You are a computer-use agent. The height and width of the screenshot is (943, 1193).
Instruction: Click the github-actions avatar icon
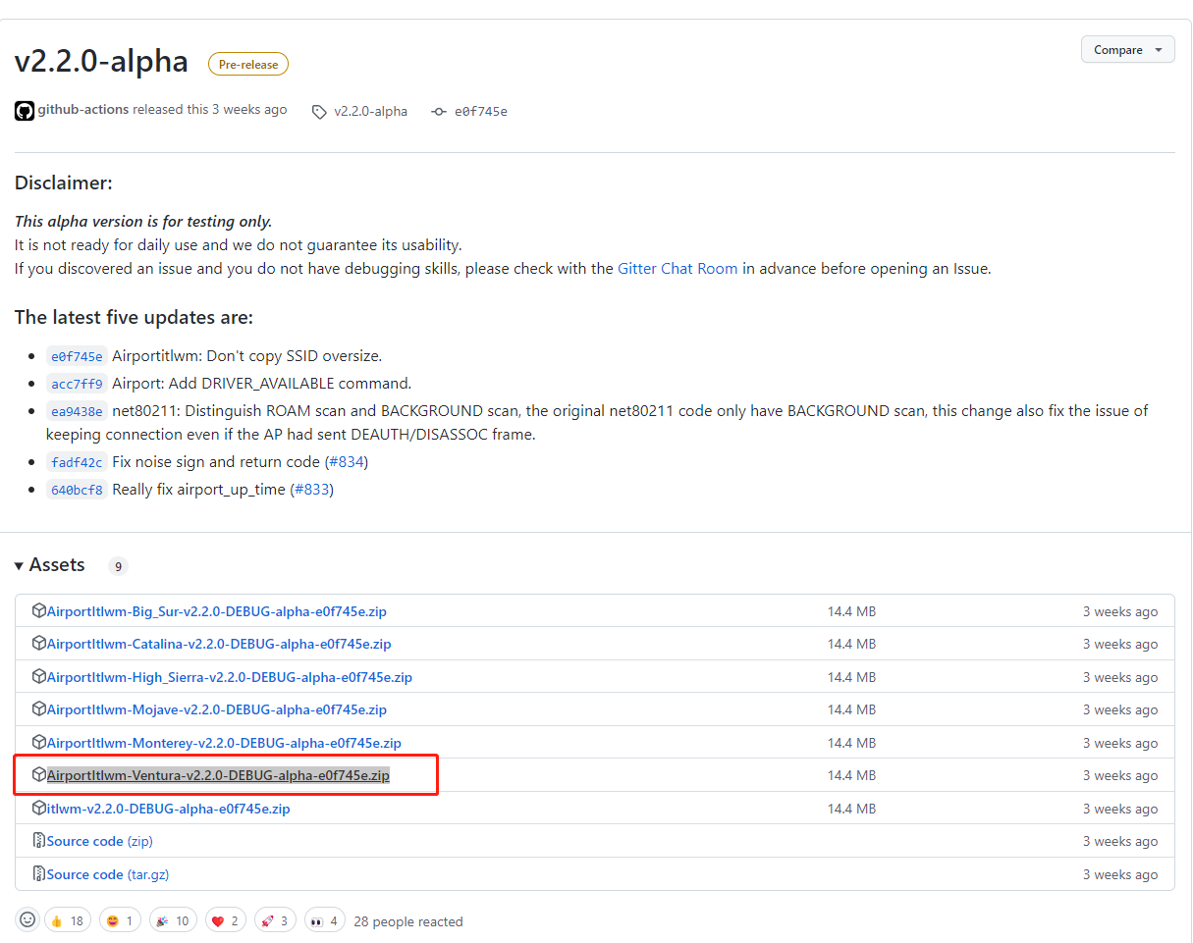25,111
